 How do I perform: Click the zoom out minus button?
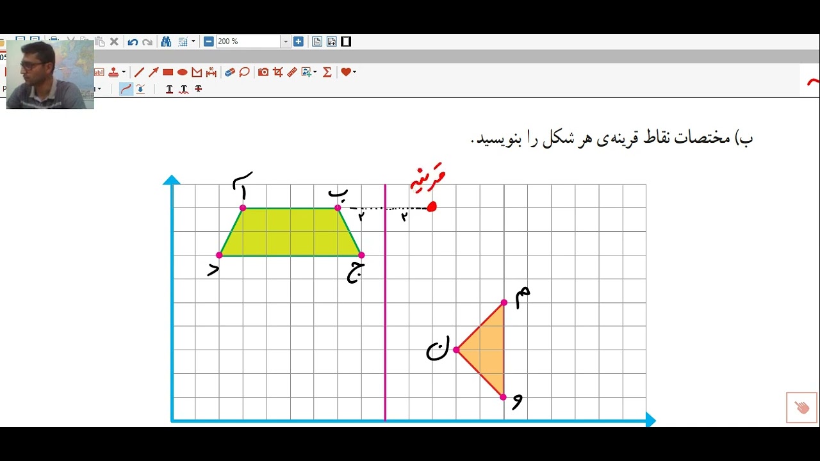[209, 42]
